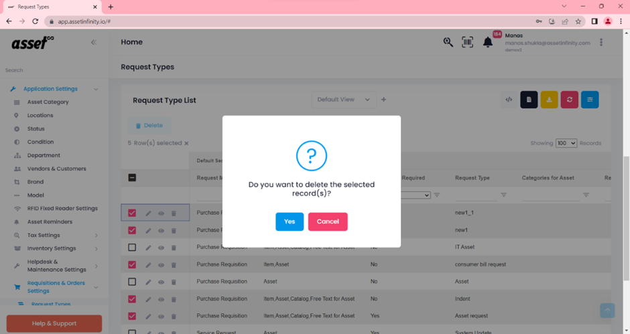This screenshot has width=630, height=334.
Task: Check the checkbox for IT Asset row
Action: pos(132,248)
